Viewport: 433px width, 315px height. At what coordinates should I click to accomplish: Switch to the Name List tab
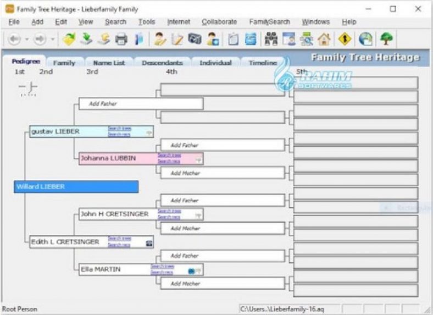[109, 63]
